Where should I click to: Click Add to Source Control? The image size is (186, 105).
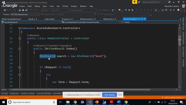click(173, 97)
